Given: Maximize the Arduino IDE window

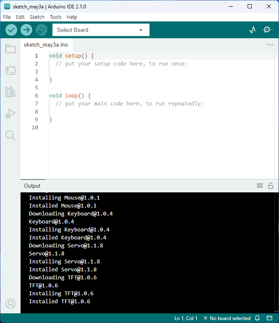Looking at the screenshot, I should click(249, 6).
